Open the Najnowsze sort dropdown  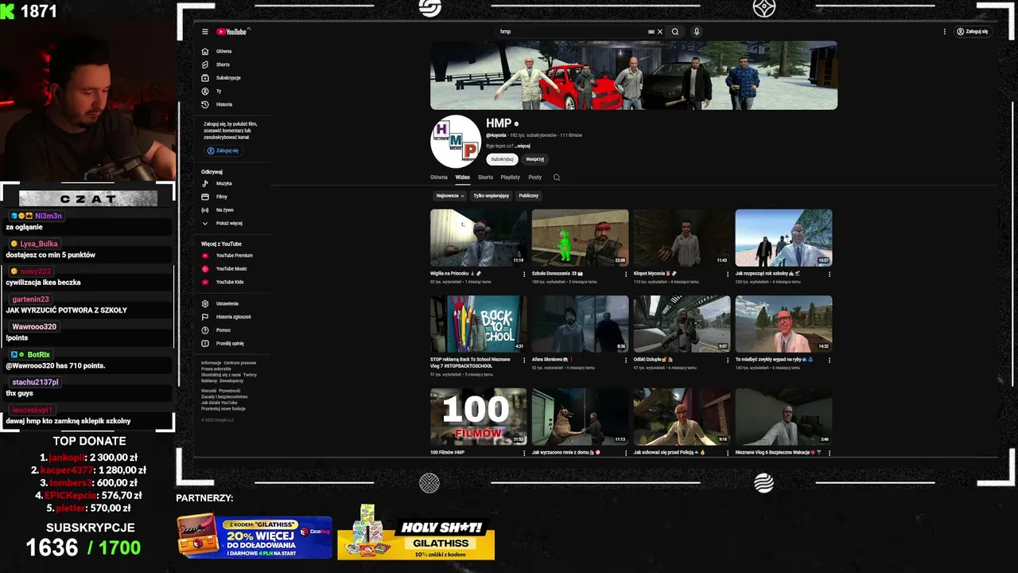point(450,196)
